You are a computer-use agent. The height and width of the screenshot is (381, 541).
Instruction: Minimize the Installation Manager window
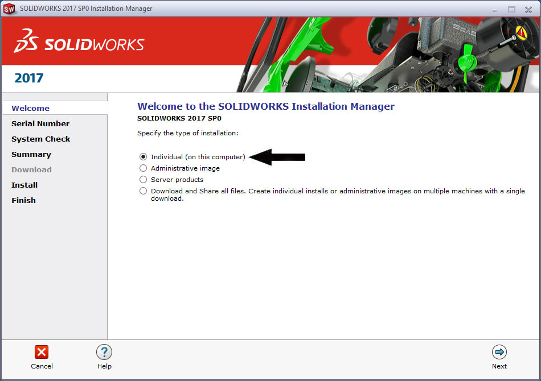point(494,10)
